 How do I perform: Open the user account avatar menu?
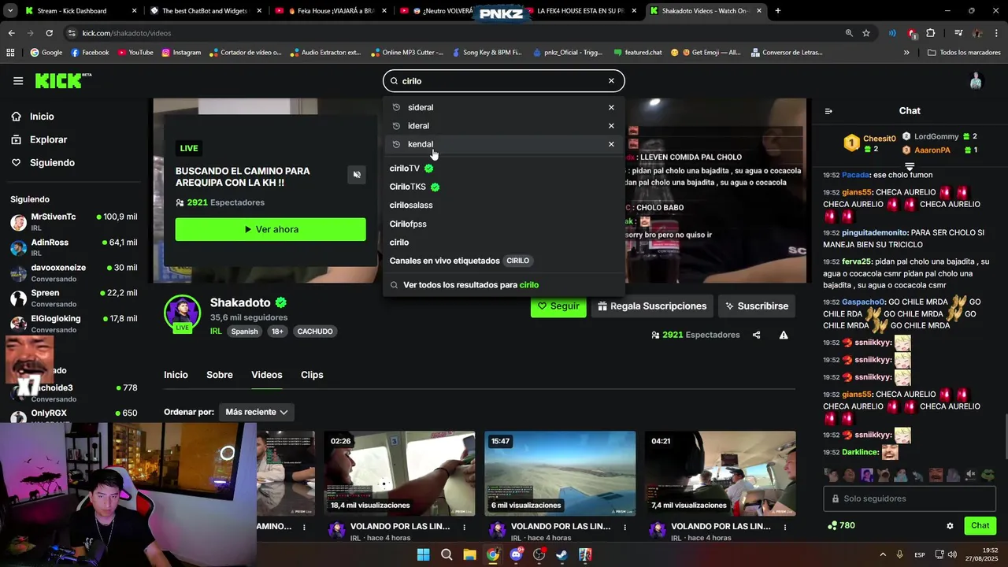click(x=976, y=80)
